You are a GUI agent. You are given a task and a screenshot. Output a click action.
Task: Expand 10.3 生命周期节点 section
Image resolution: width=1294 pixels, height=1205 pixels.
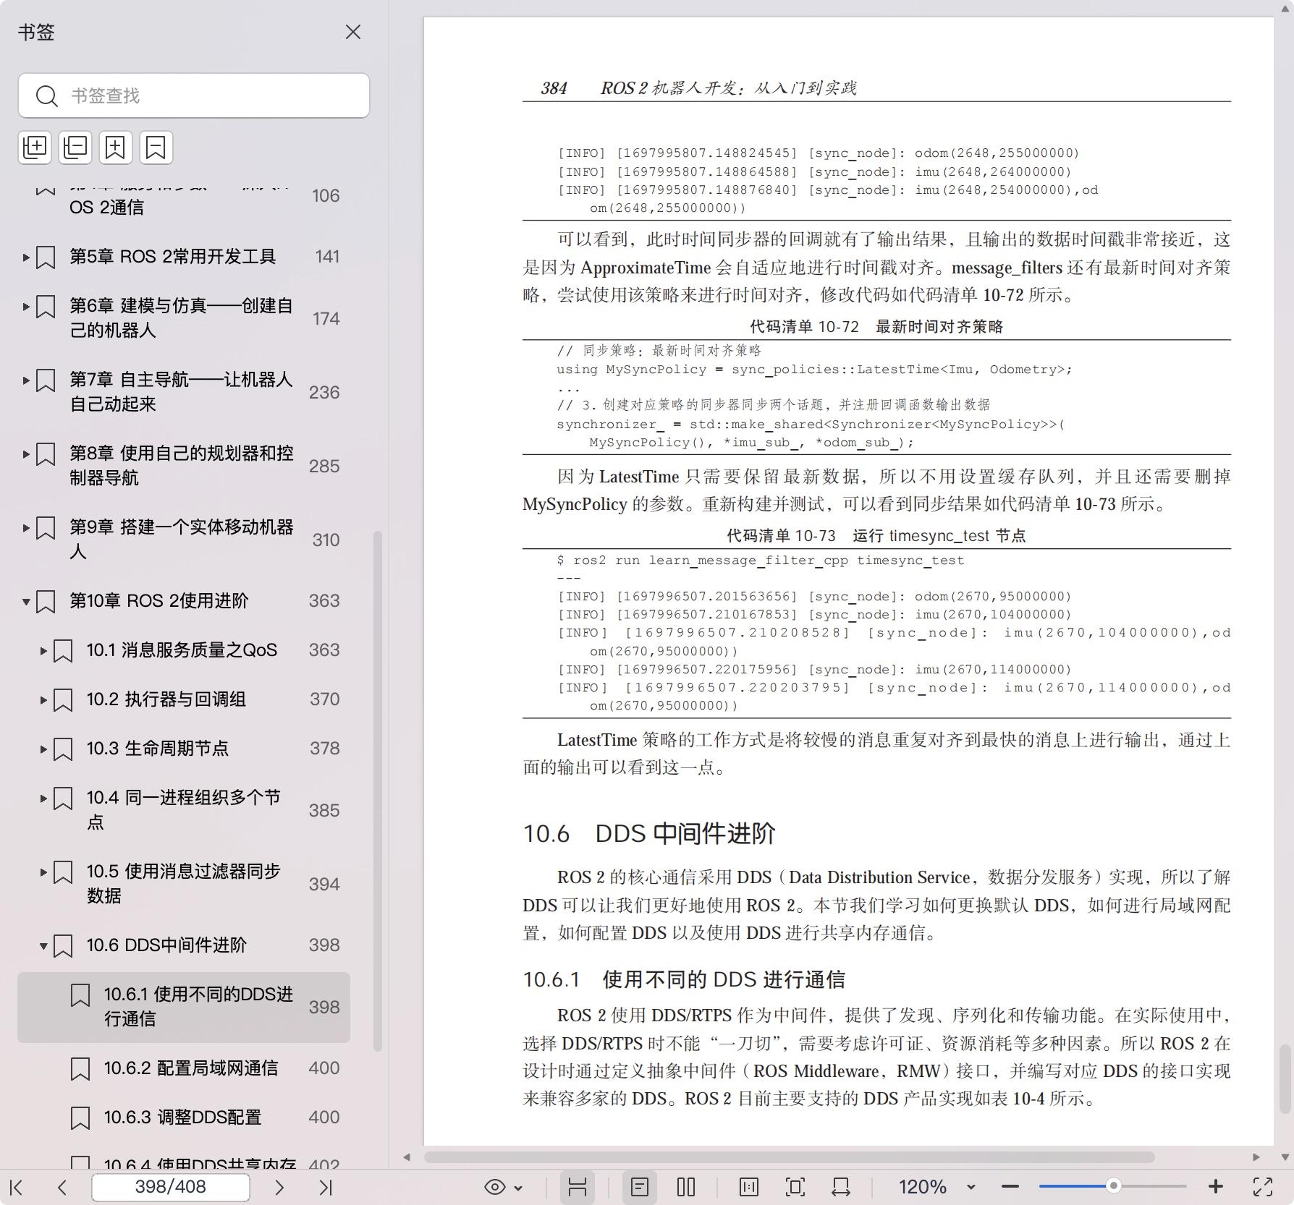43,749
